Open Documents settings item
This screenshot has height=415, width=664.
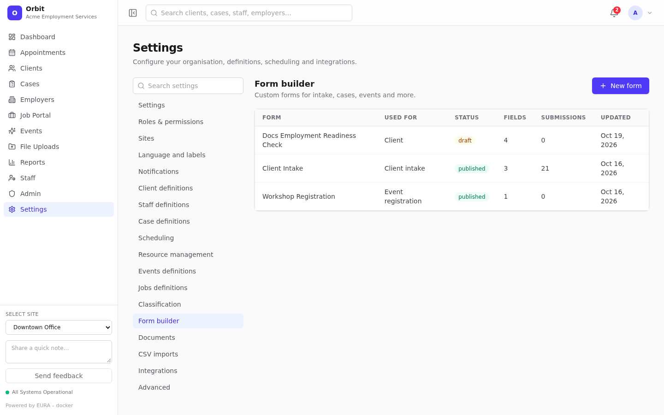tap(188, 338)
